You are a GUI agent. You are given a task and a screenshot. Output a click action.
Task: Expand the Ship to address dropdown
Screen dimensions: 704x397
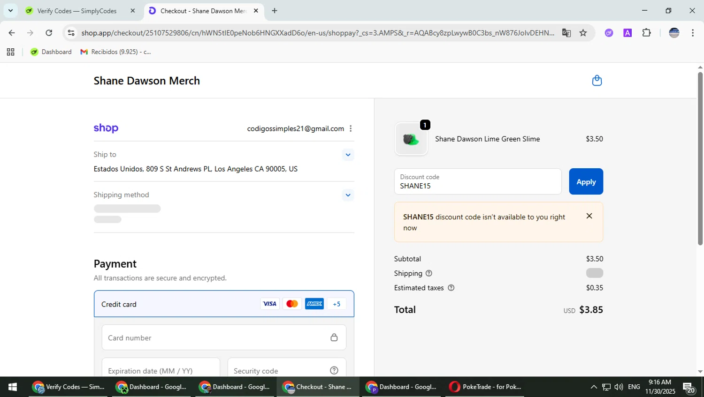(x=348, y=155)
